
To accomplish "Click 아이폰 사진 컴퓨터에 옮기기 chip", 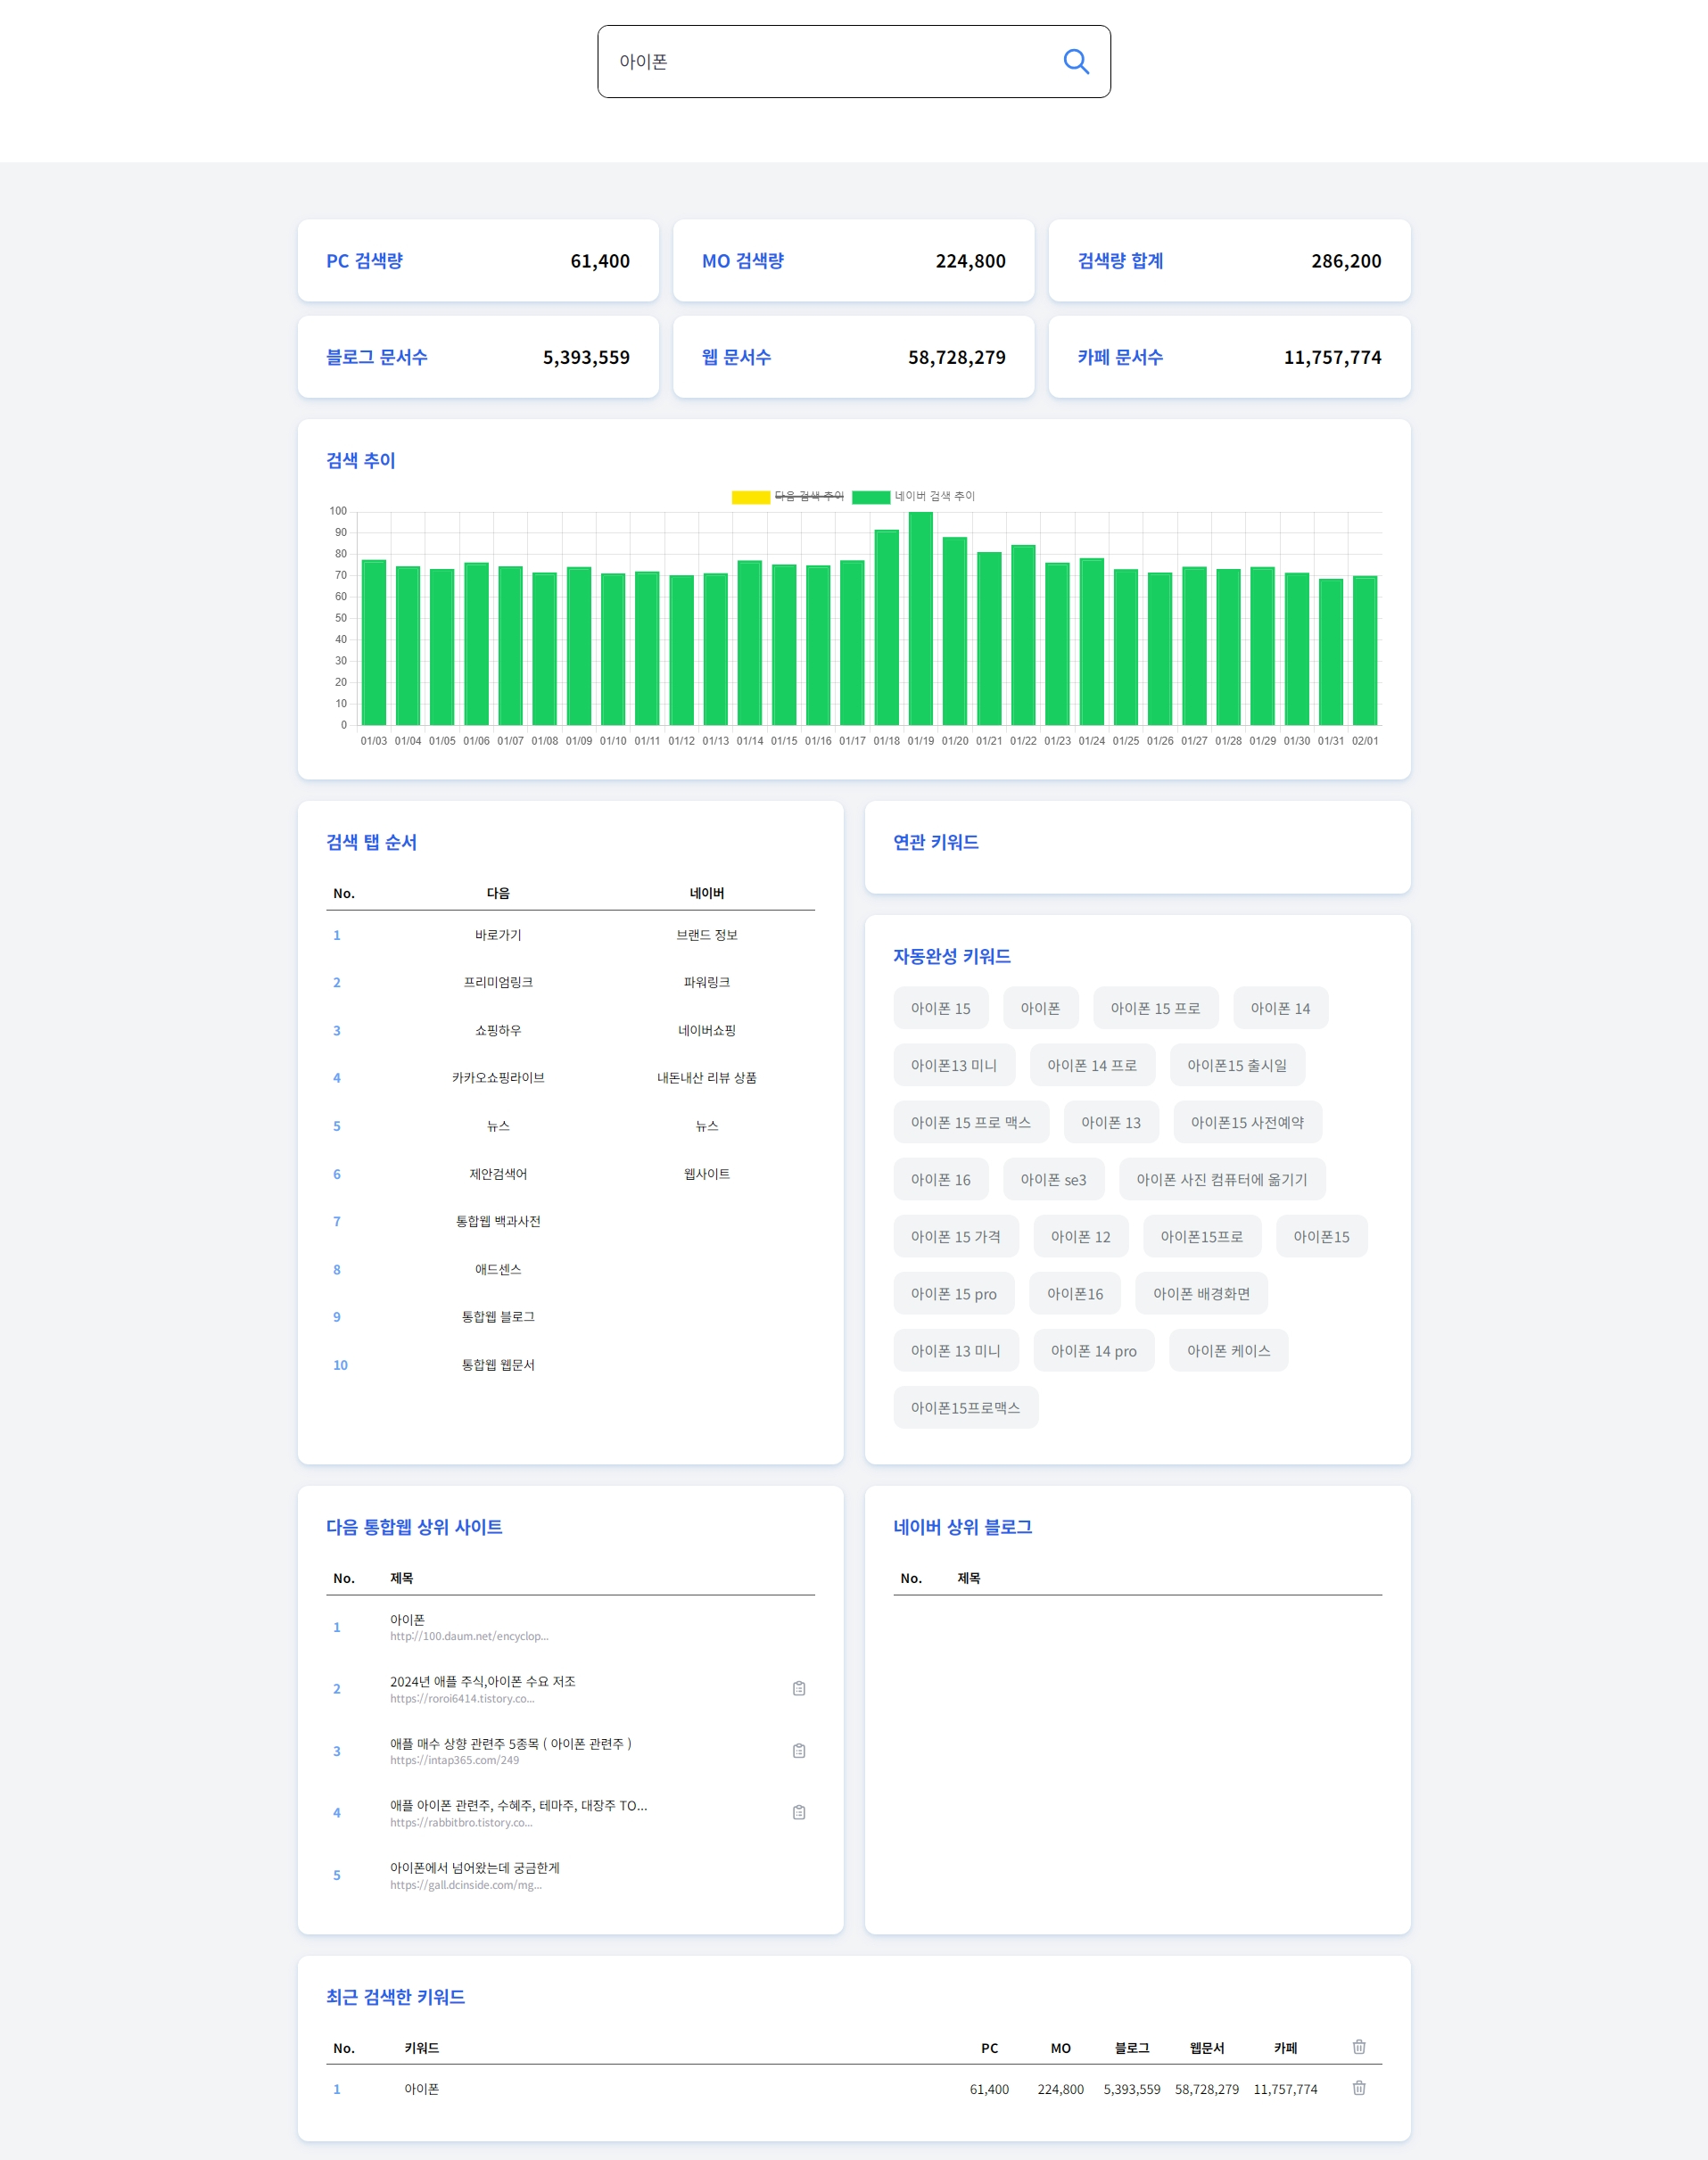I will (x=1222, y=1179).
